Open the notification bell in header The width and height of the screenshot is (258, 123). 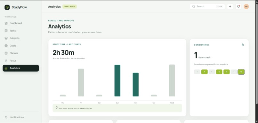238,7
